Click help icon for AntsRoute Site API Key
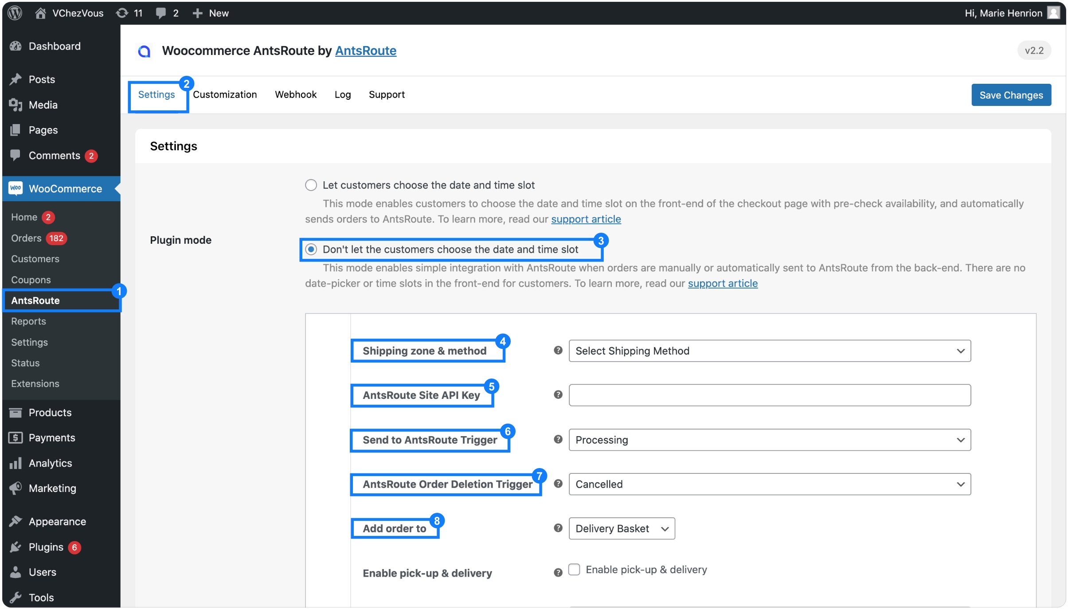Image resolution: width=1068 pixels, height=609 pixels. tap(558, 394)
